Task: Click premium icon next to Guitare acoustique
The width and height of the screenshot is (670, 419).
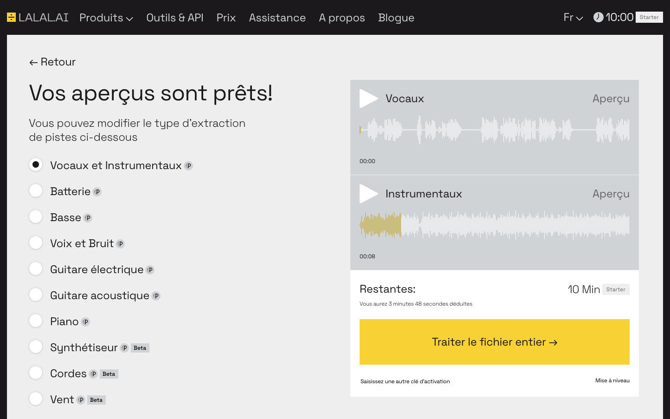Action: [x=156, y=296]
